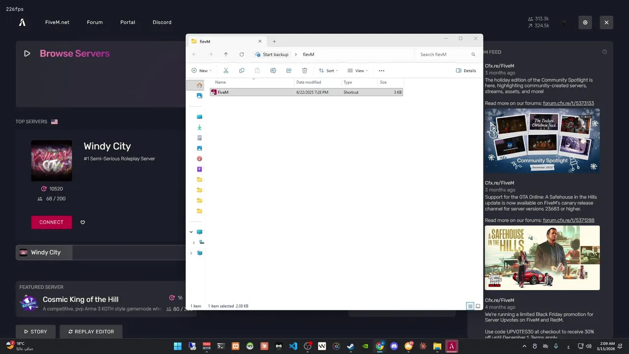Select the FiveM shortcut file row
629x354 pixels.
point(306,92)
